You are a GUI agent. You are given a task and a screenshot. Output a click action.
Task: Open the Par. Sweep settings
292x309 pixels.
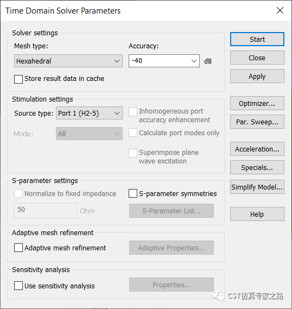click(x=257, y=122)
